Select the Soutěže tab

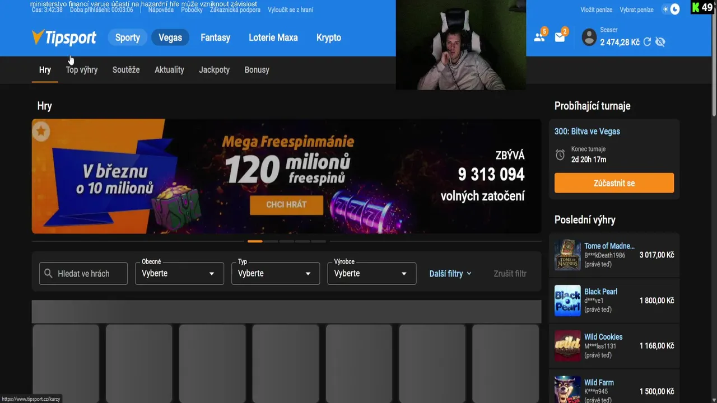(126, 70)
